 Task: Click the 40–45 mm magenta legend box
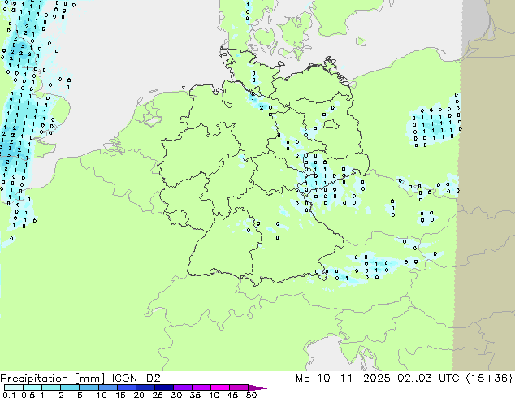point(219,387)
